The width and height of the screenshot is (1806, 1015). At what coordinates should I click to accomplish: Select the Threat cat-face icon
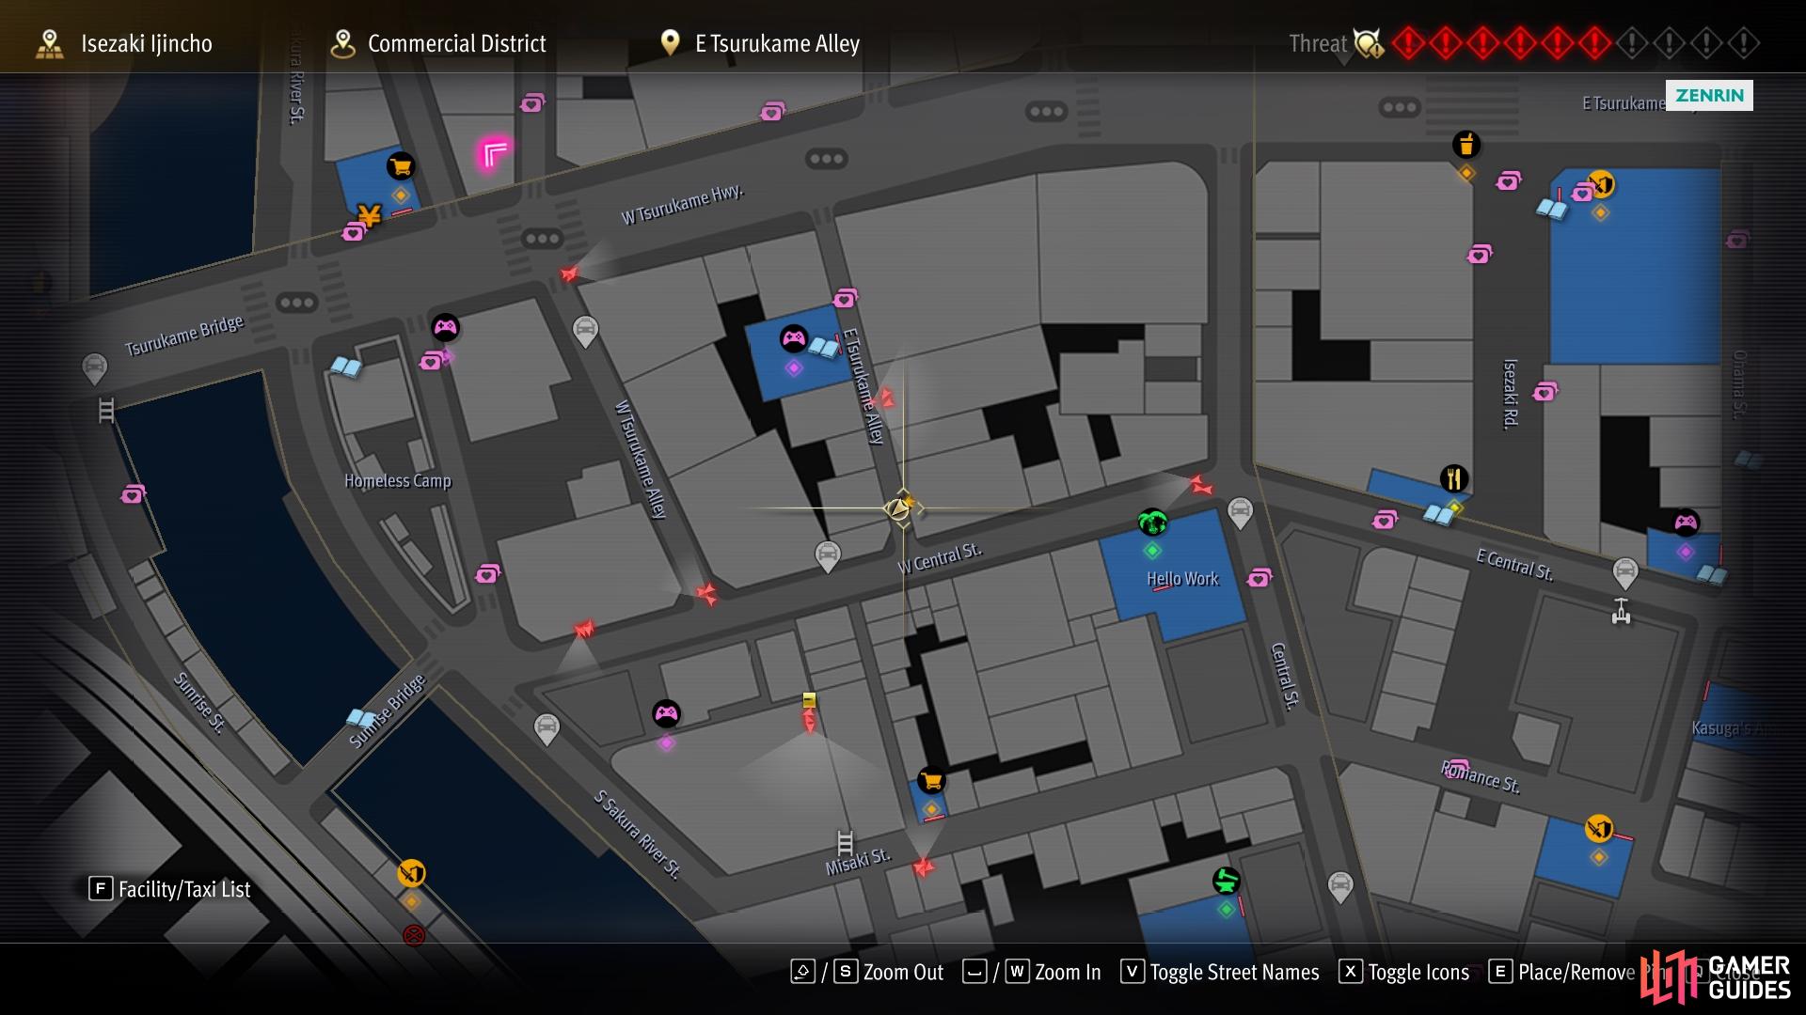pos(1369,43)
